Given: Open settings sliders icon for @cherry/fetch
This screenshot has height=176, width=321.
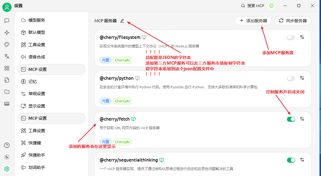Looking at the screenshot, I should pos(302,119).
